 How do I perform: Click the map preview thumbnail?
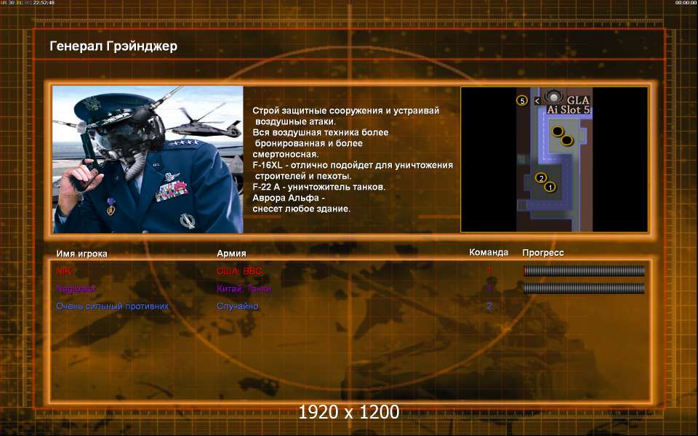[x=554, y=159]
